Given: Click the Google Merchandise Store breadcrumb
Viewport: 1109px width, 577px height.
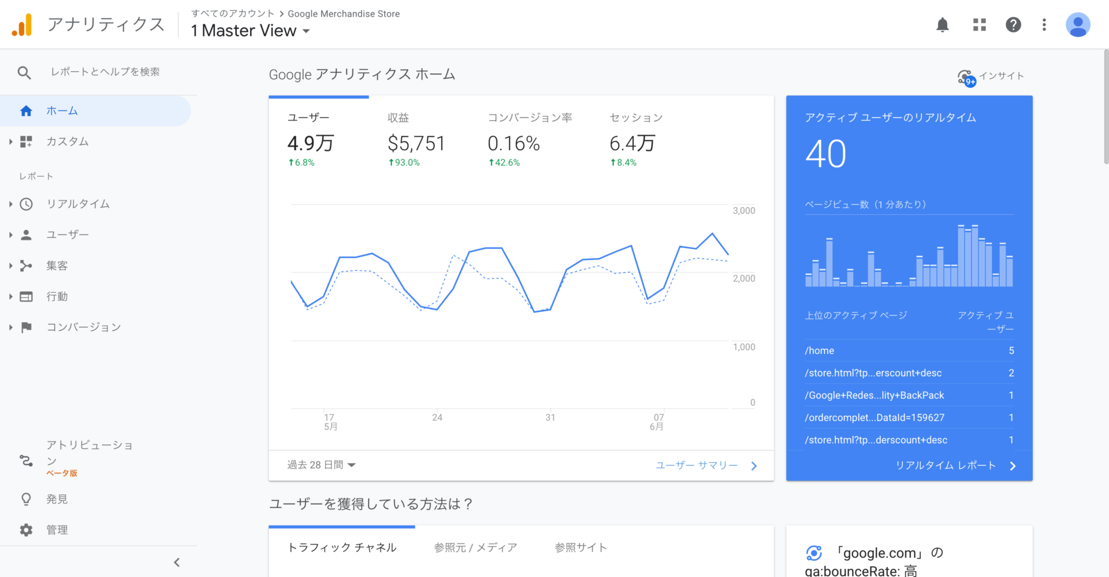Looking at the screenshot, I should pos(344,13).
